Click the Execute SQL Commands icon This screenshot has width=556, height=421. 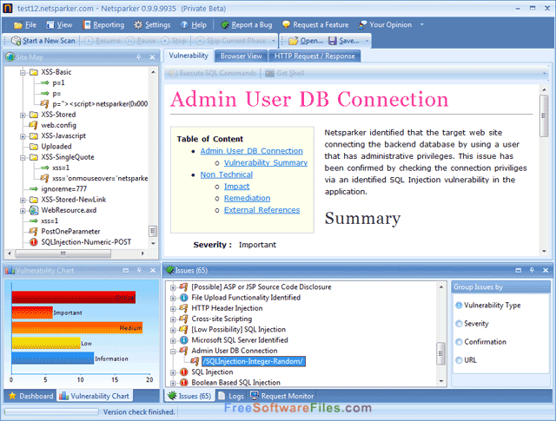(173, 74)
